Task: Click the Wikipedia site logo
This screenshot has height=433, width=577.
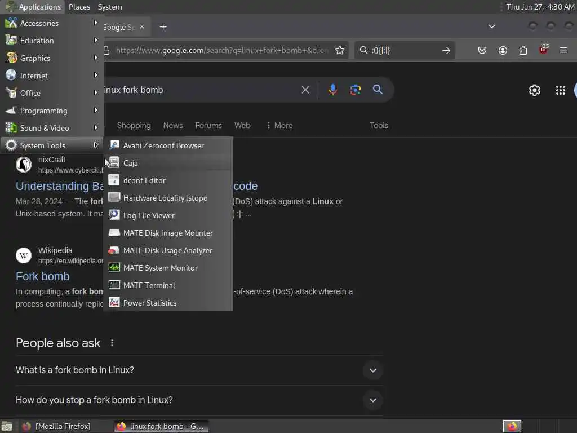Action: click(24, 255)
